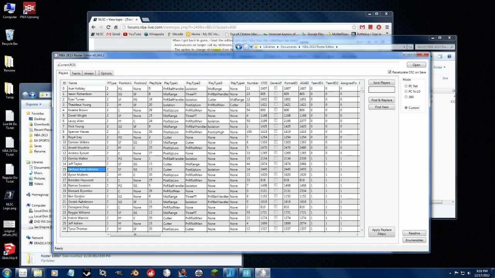Open a new Chrome tab
This screenshot has width=495, height=278.
[145, 19]
